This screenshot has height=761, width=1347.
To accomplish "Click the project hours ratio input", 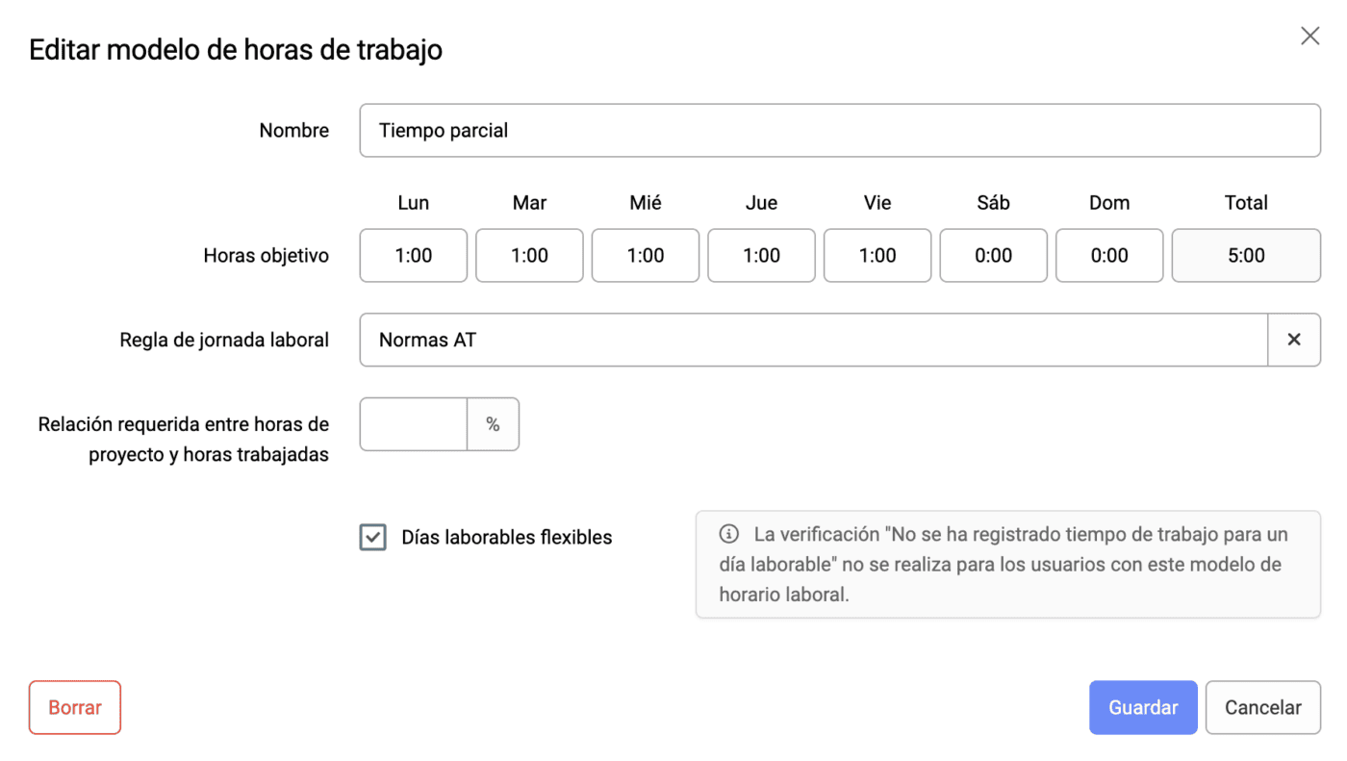I will pos(413,424).
